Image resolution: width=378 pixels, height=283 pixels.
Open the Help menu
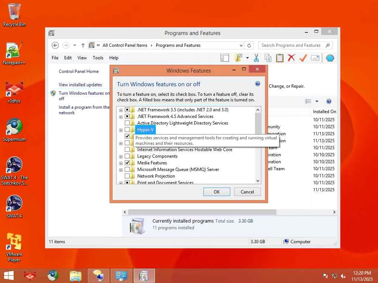(114, 58)
